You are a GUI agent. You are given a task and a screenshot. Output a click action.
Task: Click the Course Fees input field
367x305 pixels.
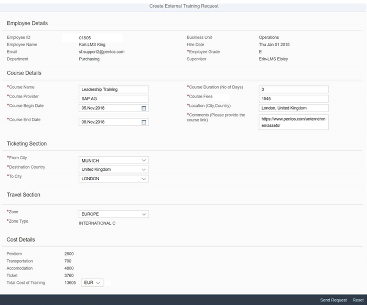click(294, 99)
